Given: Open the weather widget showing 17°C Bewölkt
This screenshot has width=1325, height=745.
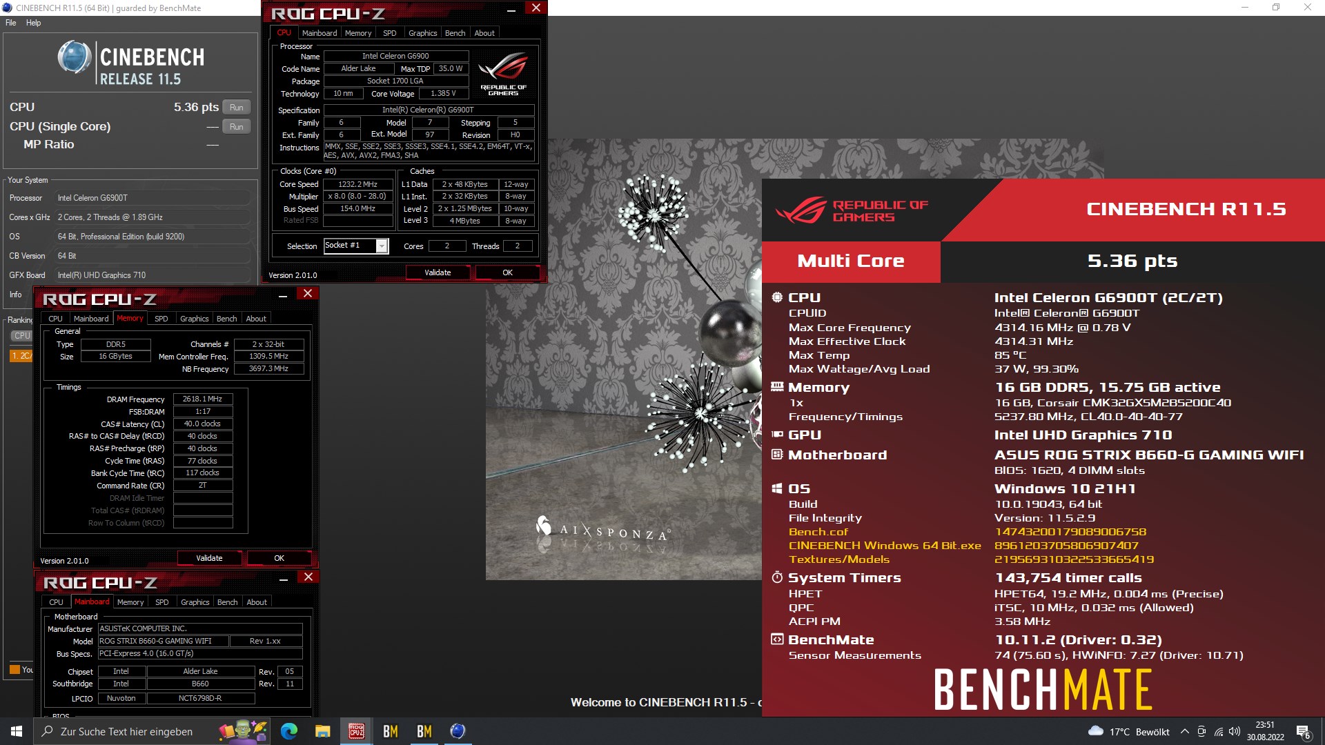Looking at the screenshot, I should pos(1129,731).
